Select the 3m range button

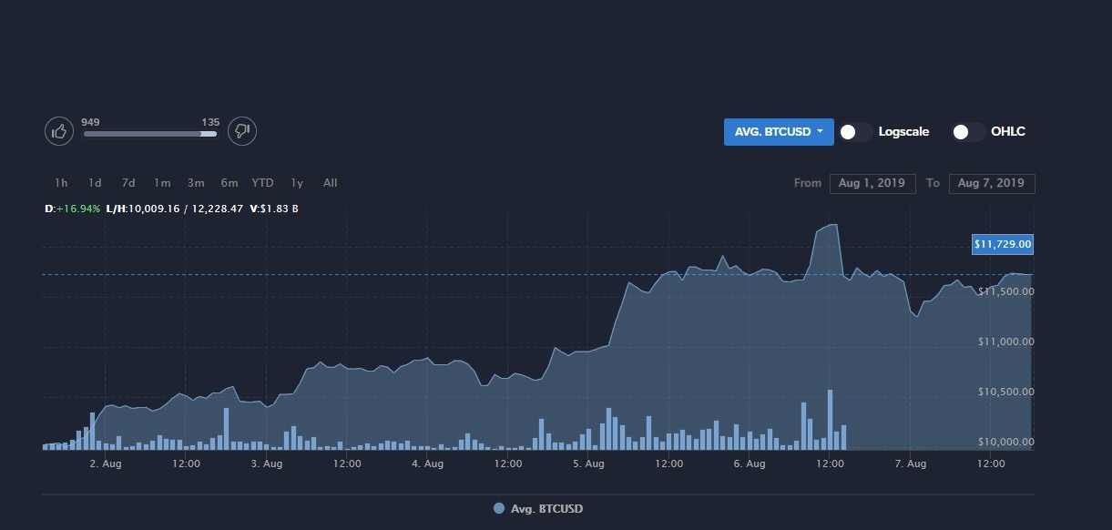pyautogui.click(x=196, y=182)
